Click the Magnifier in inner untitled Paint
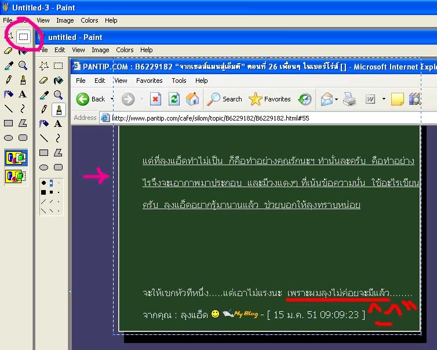Viewport: 437px width, 350px height. click(x=59, y=95)
